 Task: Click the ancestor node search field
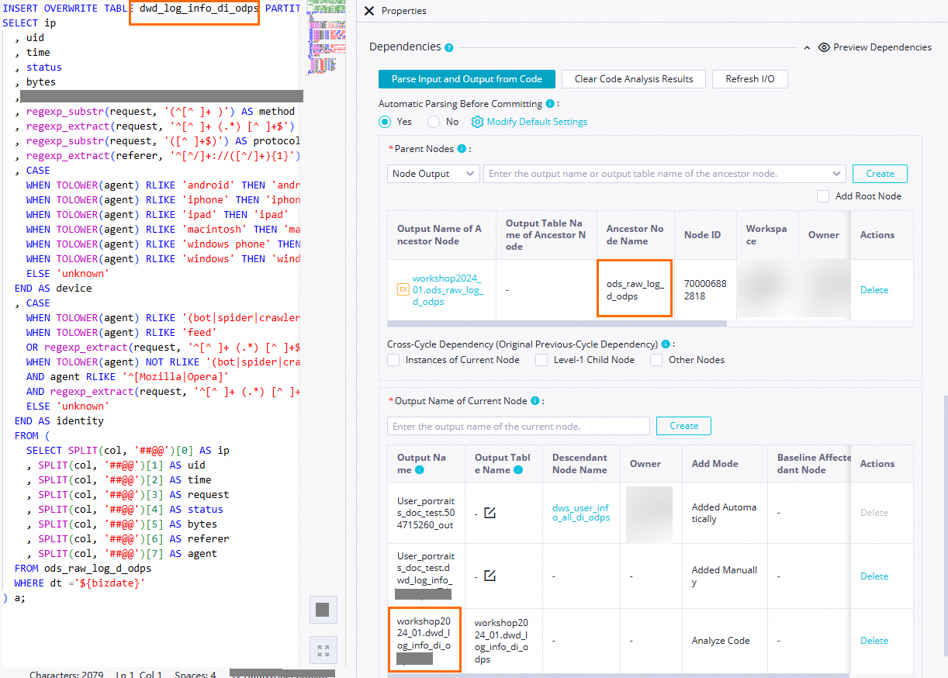(665, 174)
